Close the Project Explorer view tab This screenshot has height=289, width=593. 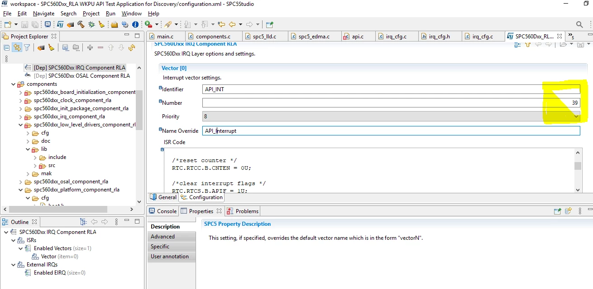(54, 36)
